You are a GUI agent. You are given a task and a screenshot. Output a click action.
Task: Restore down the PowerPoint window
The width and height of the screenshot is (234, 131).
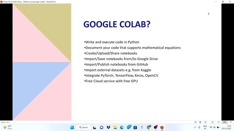[223, 2]
